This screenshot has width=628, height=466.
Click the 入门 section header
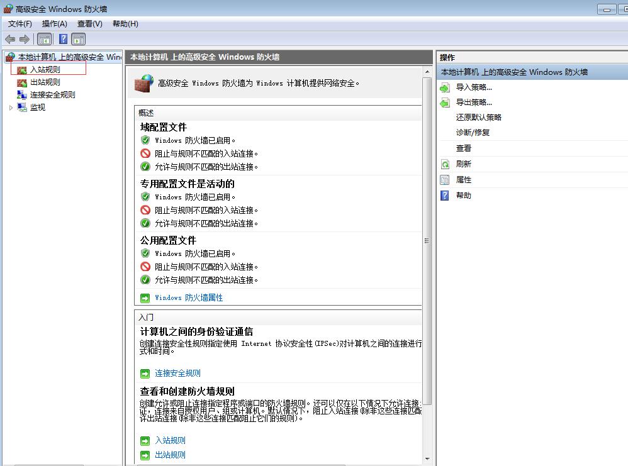(x=146, y=317)
